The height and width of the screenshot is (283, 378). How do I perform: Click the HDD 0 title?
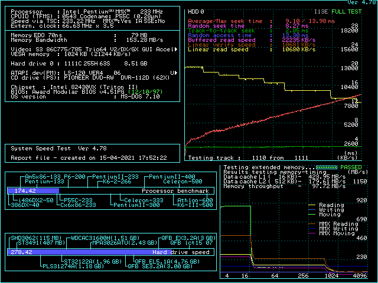(x=195, y=11)
